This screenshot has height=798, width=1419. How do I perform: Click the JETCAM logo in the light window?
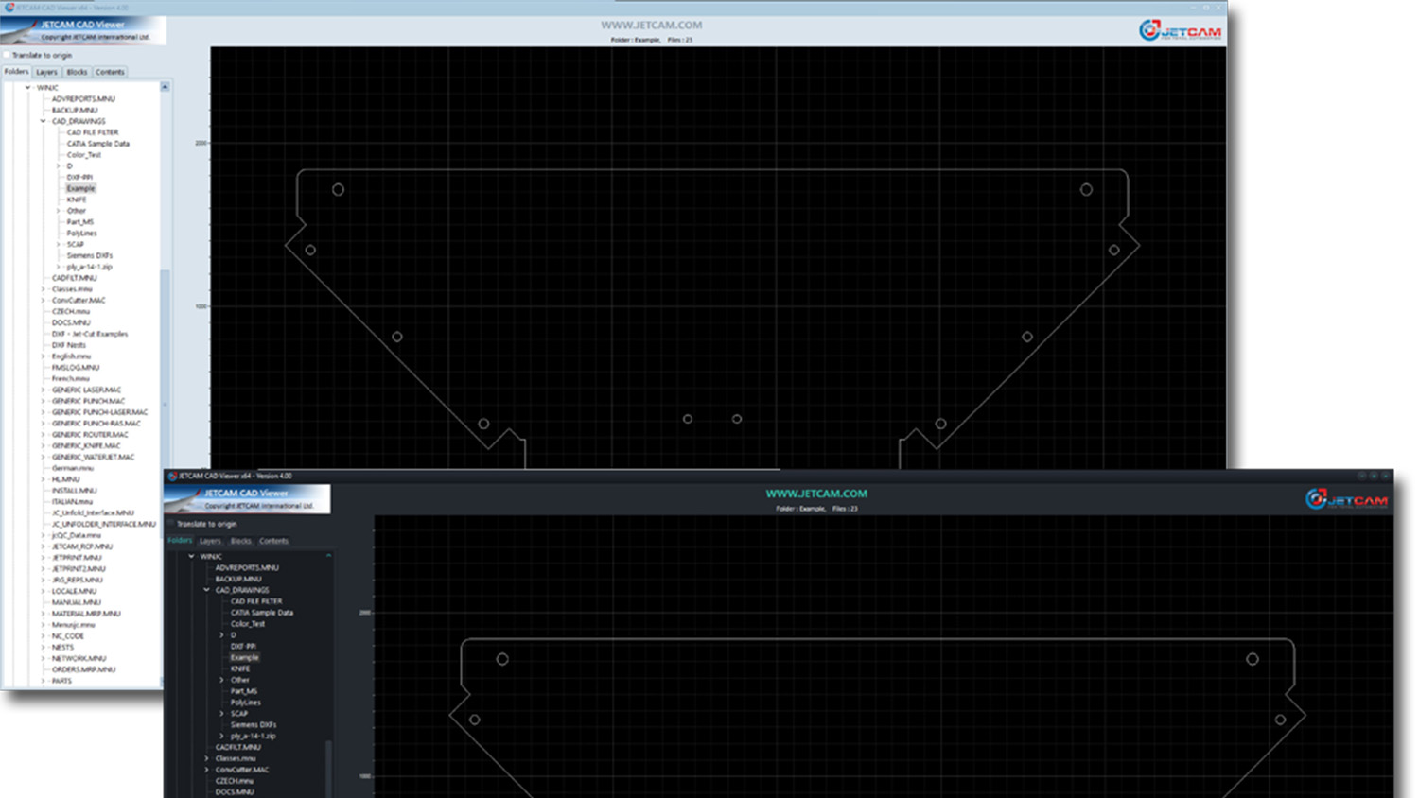click(x=1180, y=31)
